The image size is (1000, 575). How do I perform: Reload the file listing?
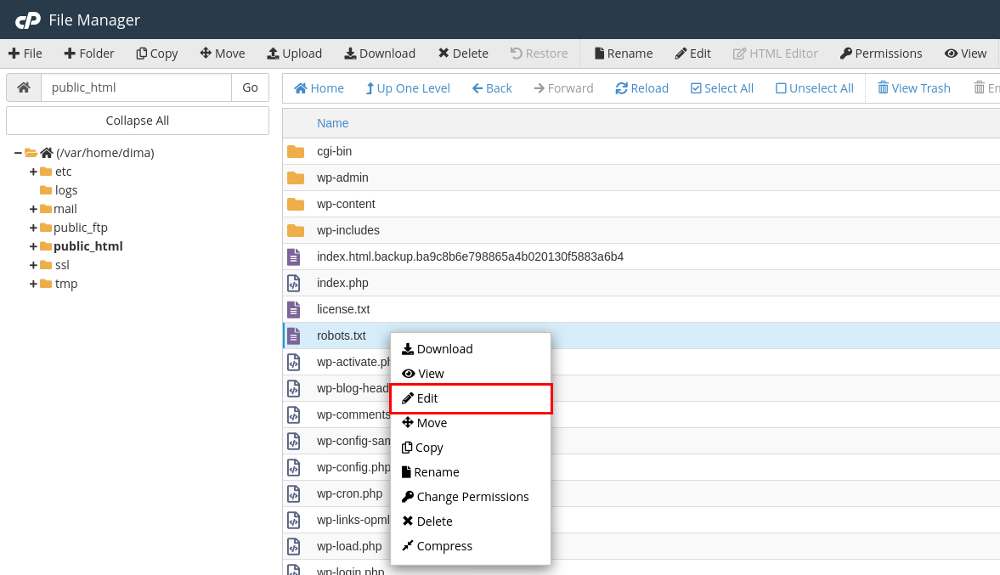642,88
